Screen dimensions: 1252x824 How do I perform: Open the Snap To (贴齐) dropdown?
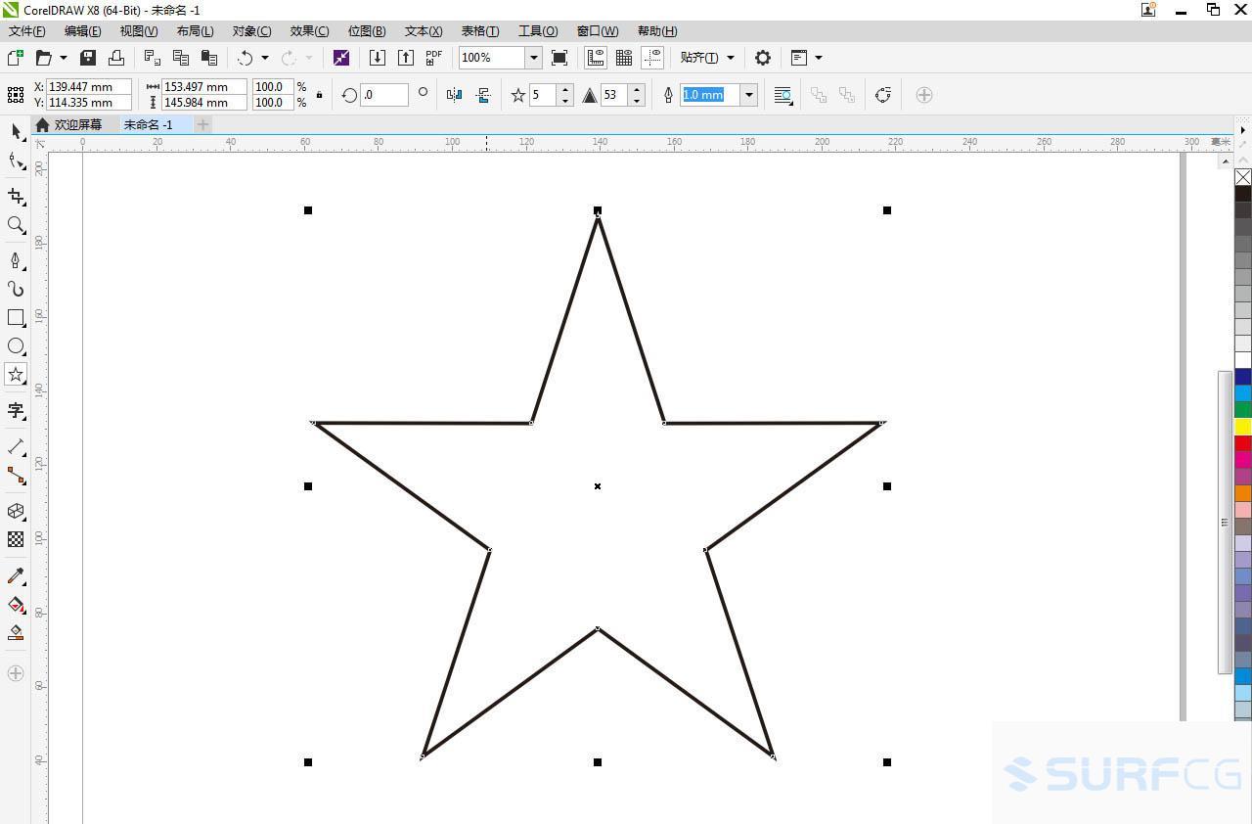[x=707, y=58]
